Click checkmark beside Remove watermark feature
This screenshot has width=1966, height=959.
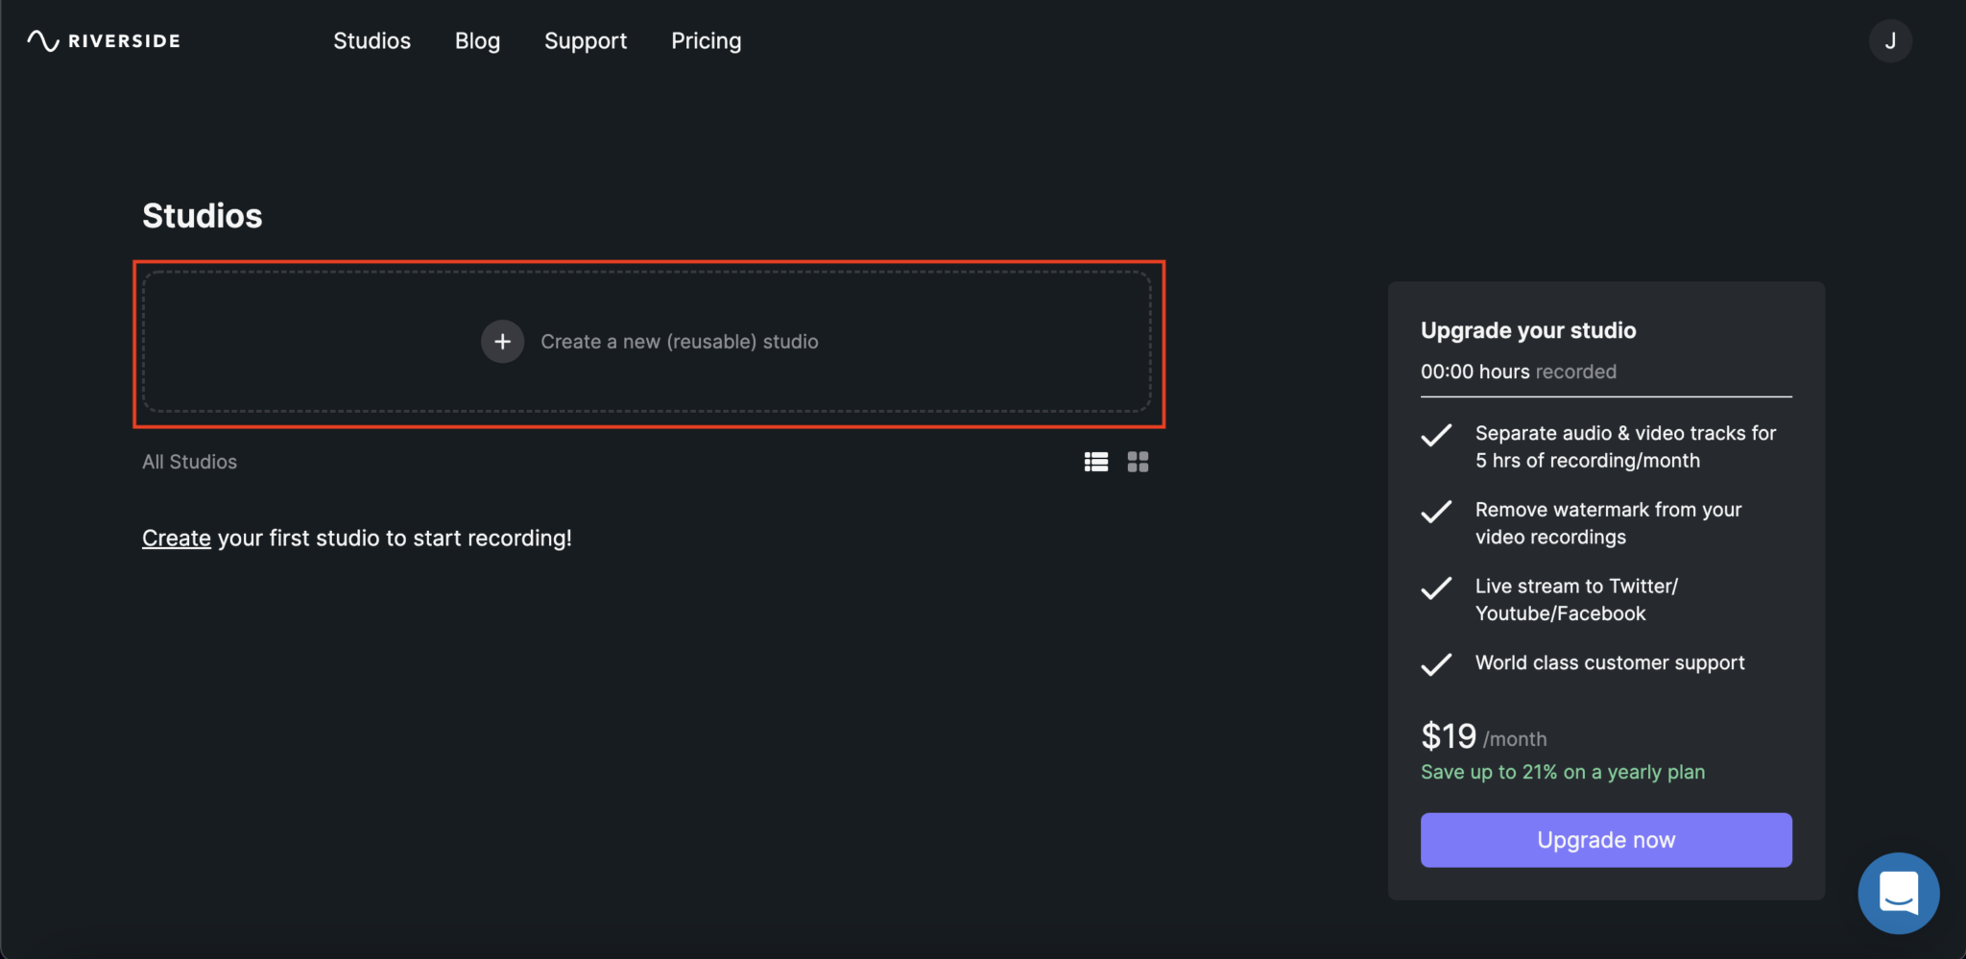(x=1436, y=513)
